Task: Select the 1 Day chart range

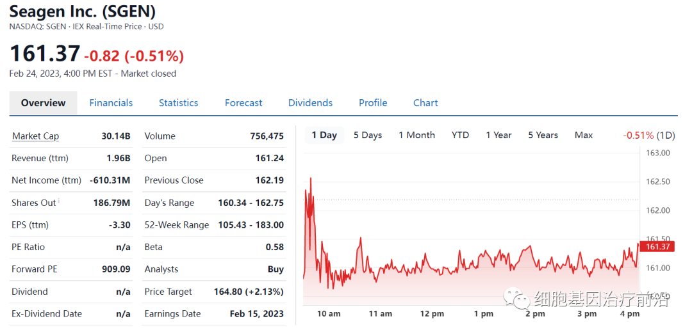Action: point(324,135)
